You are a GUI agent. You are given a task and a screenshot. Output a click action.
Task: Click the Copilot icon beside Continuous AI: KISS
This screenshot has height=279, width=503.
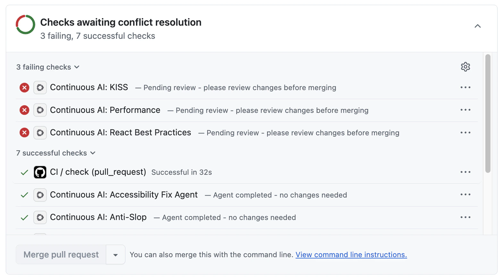tap(40, 87)
